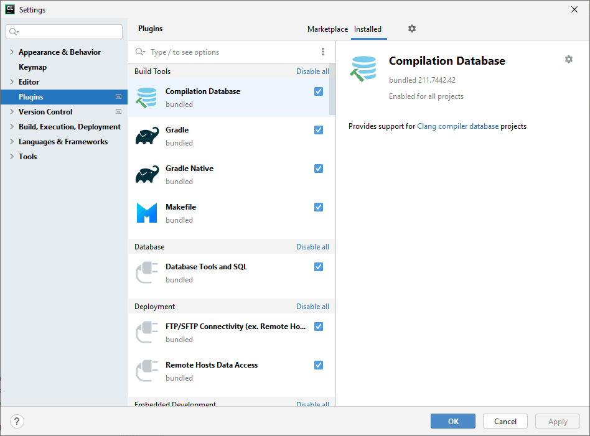Open the Clang compiler database link
The height and width of the screenshot is (436, 590).
pyautogui.click(x=457, y=126)
